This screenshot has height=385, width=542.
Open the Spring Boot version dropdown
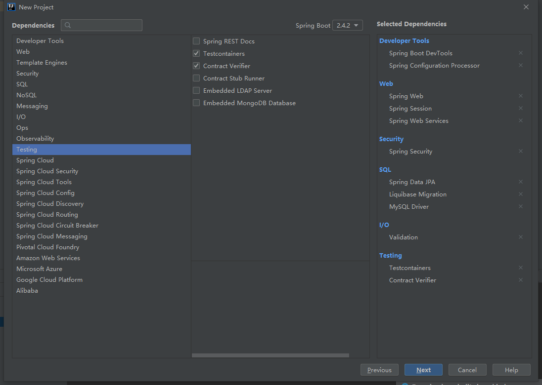(347, 25)
